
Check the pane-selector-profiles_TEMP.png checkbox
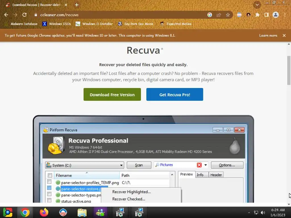click(49, 181)
